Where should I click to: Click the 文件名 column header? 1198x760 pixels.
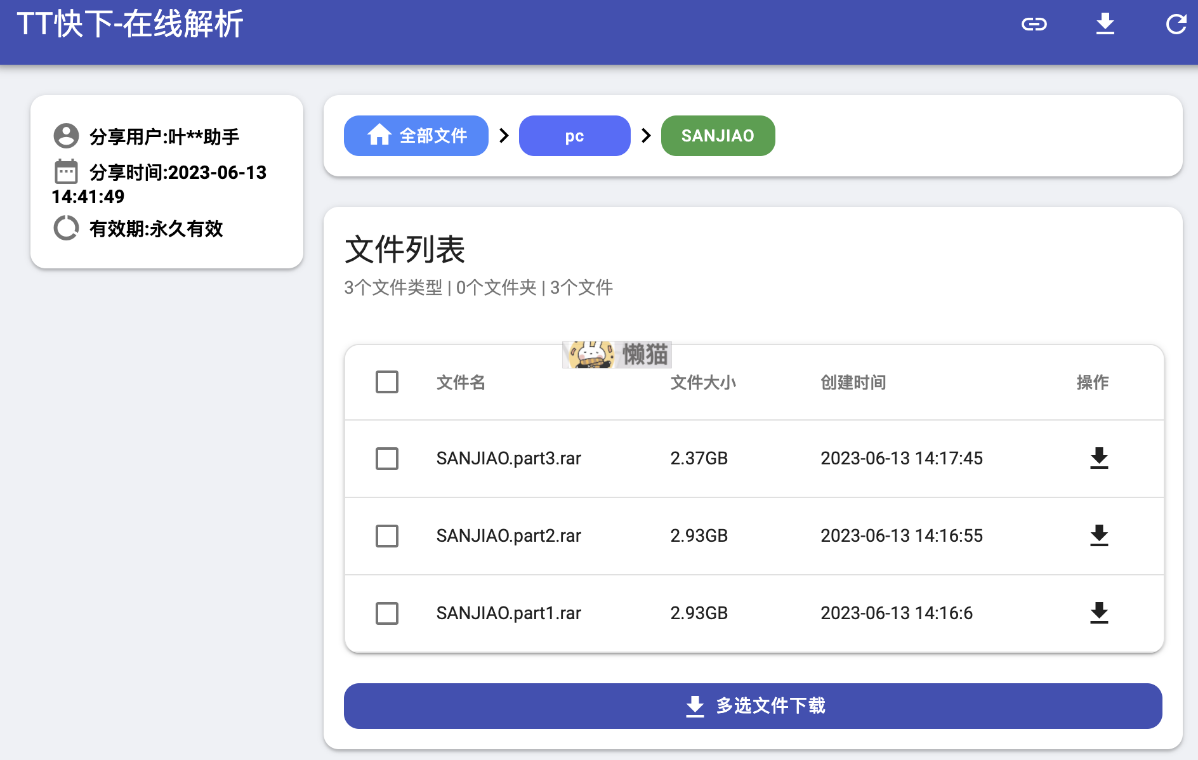461,383
